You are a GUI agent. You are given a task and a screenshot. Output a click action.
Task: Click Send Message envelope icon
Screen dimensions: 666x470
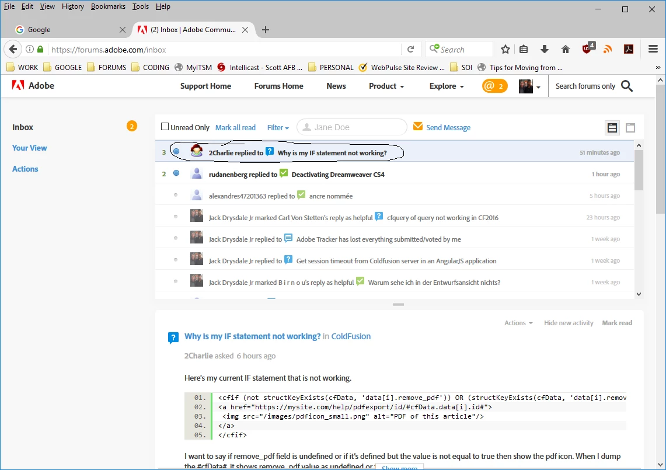(418, 127)
